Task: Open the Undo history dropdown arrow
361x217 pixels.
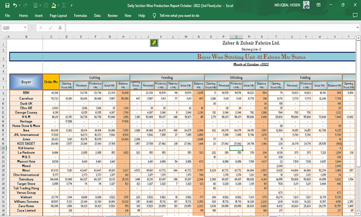Action: click(x=19, y=5)
